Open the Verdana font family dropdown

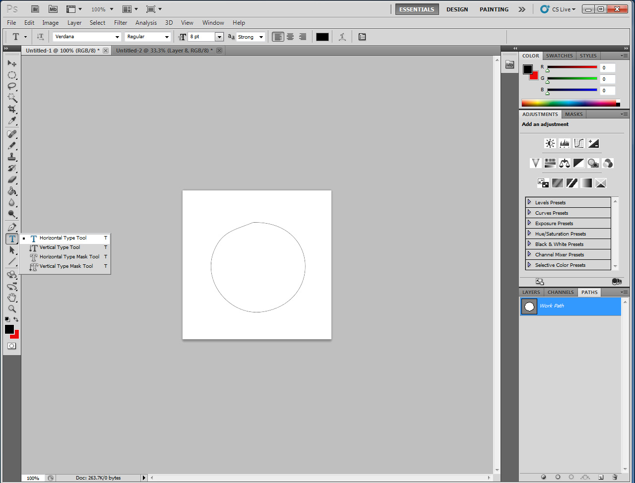click(118, 37)
